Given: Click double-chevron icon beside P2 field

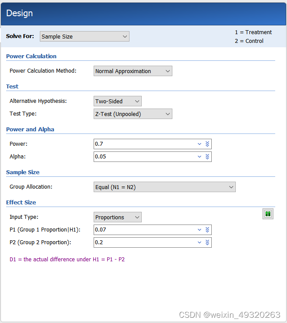Looking at the screenshot, I should (x=207, y=242).
